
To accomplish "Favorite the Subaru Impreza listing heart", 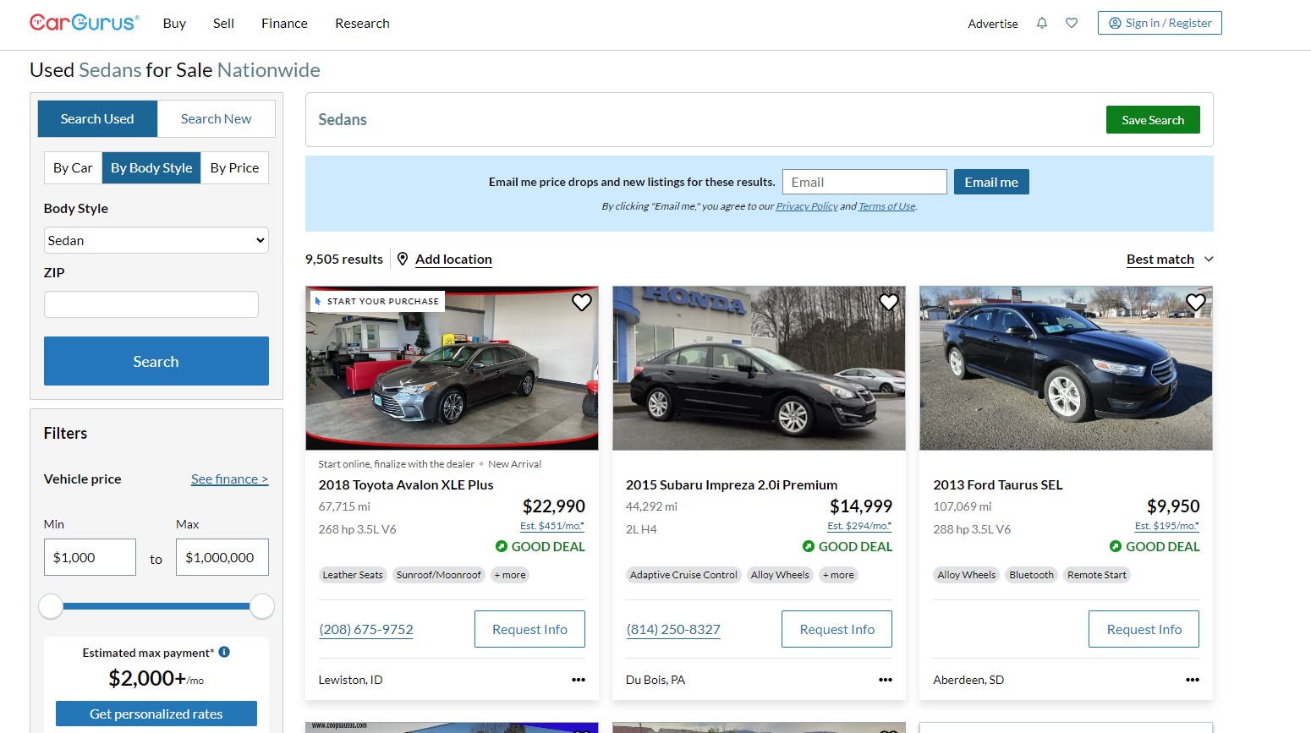I will click(889, 302).
